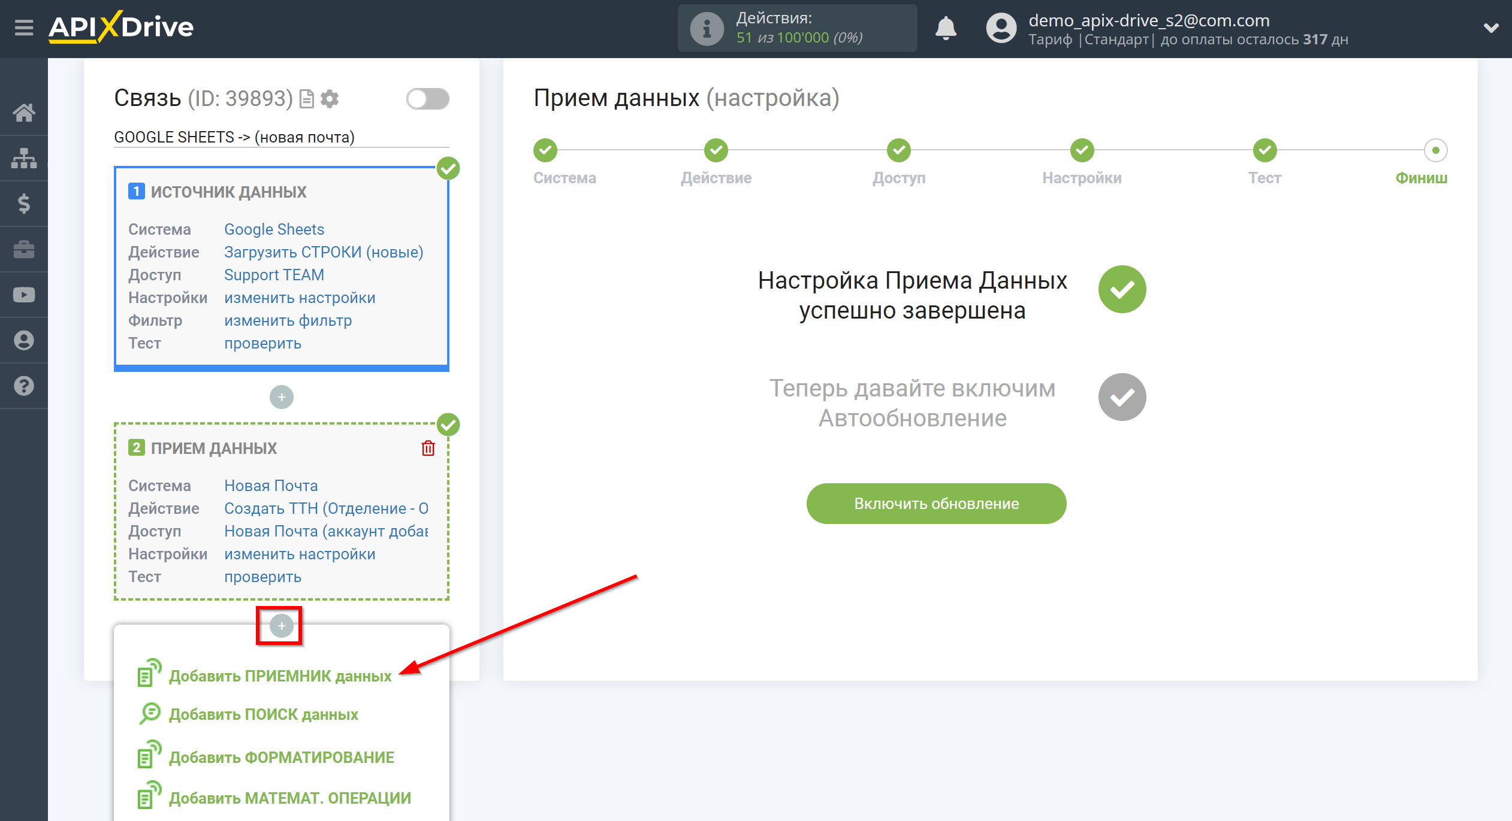The image size is (1512, 821).
Task: Click the icon beside Добавить ФОРМАТИРОВАНИЕ
Action: coord(149,754)
